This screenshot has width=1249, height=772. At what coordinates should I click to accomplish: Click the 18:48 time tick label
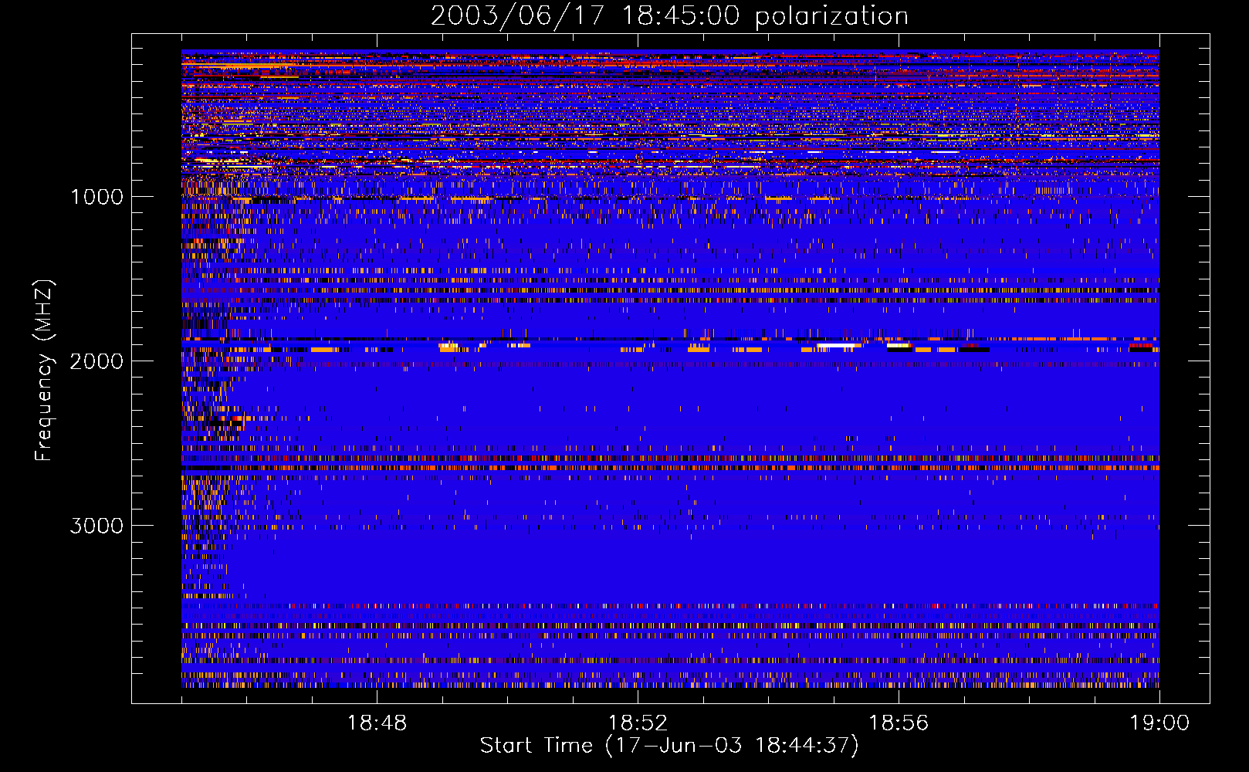377,723
